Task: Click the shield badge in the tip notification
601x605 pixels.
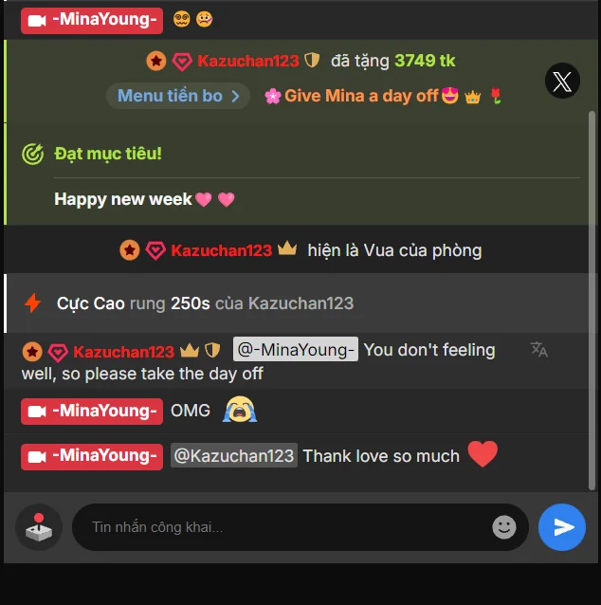Action: pyautogui.click(x=312, y=60)
